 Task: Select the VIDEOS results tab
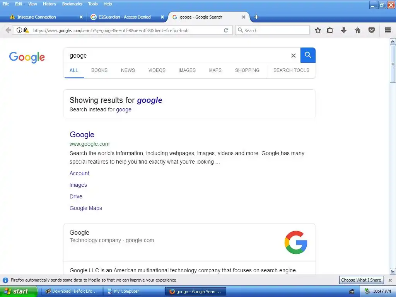pyautogui.click(x=157, y=70)
